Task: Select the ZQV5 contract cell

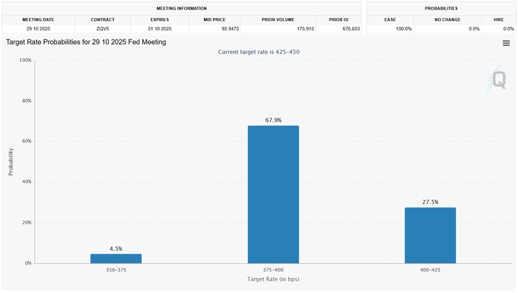Action: tap(102, 29)
